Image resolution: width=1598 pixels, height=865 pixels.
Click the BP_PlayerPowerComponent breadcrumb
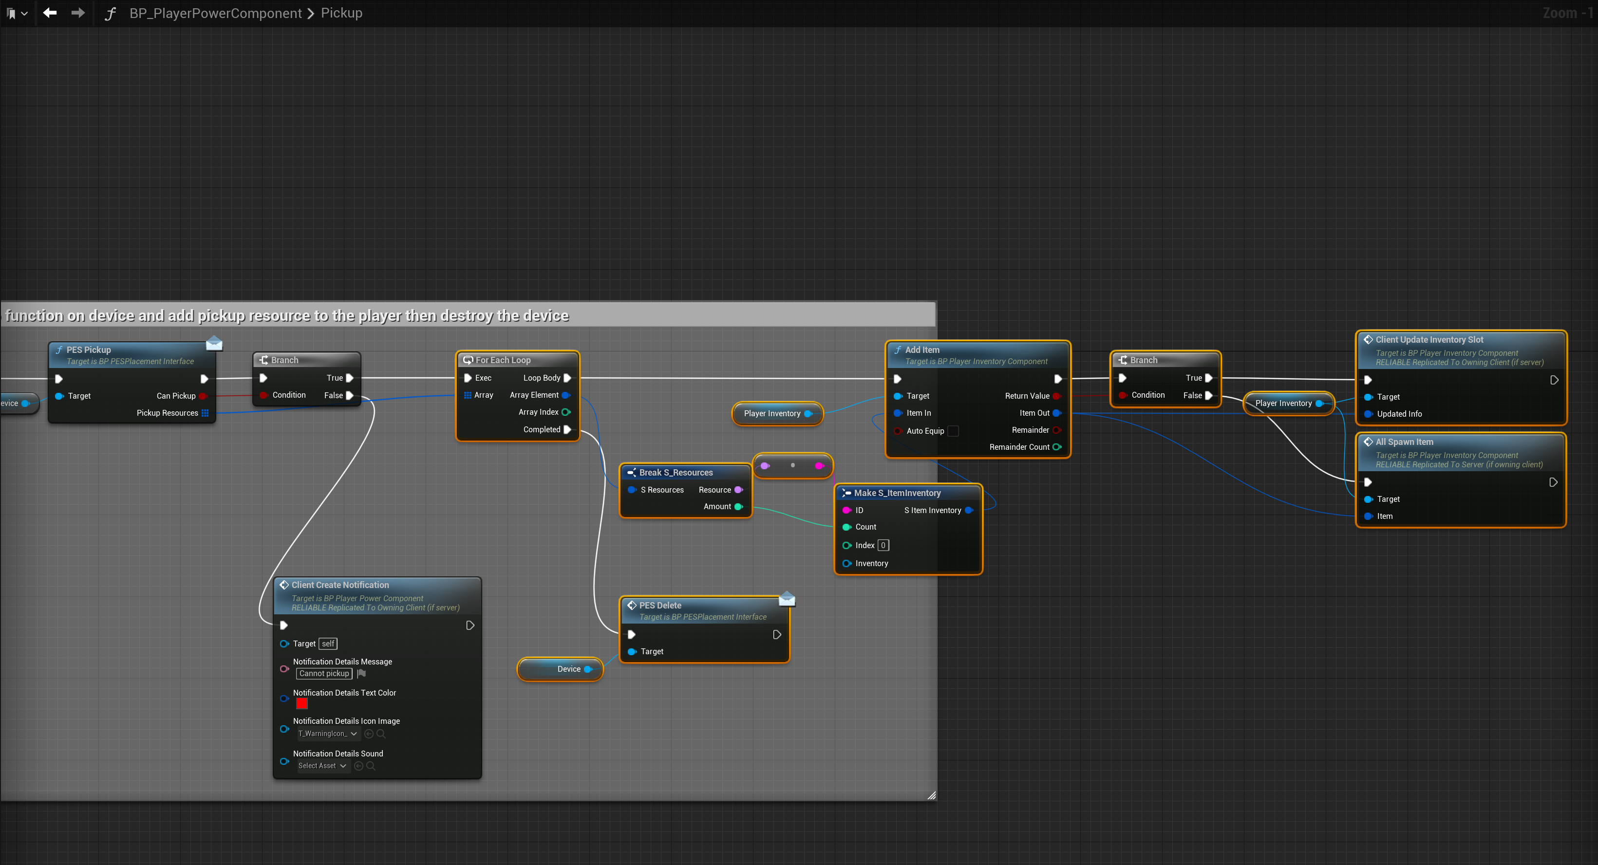[x=215, y=13]
